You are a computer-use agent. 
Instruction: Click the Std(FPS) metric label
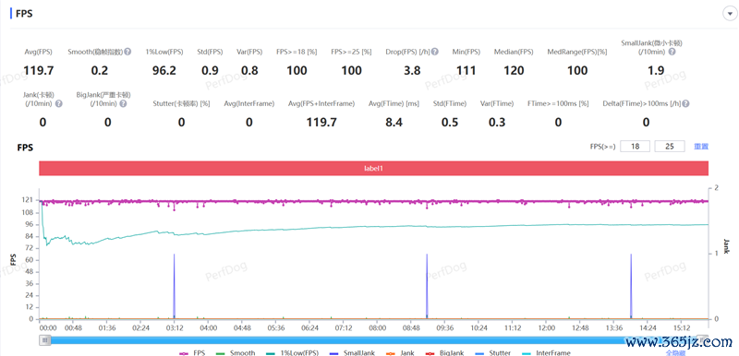(210, 52)
